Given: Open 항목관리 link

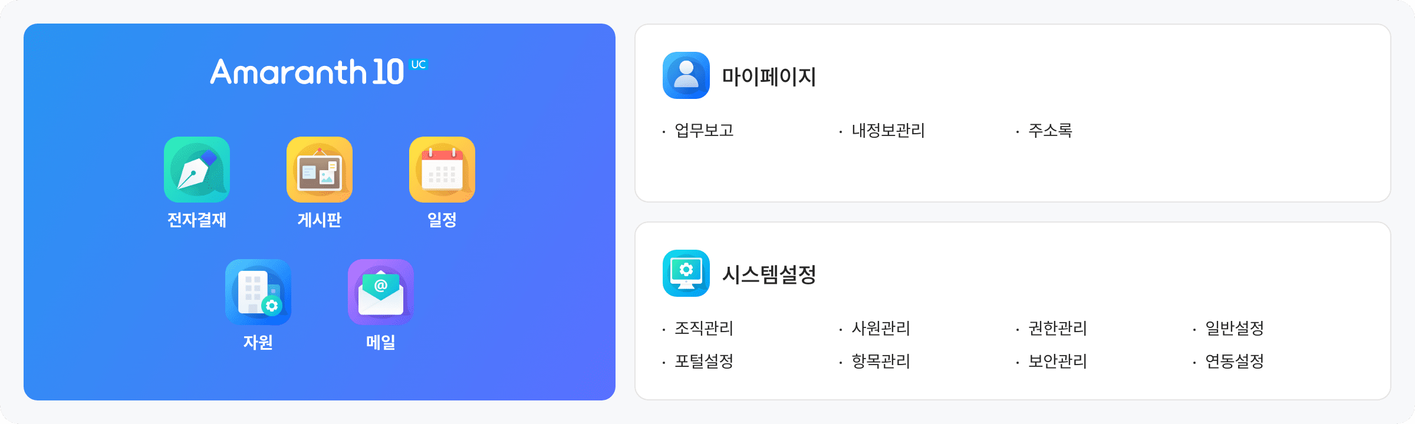Looking at the screenshot, I should 881,361.
